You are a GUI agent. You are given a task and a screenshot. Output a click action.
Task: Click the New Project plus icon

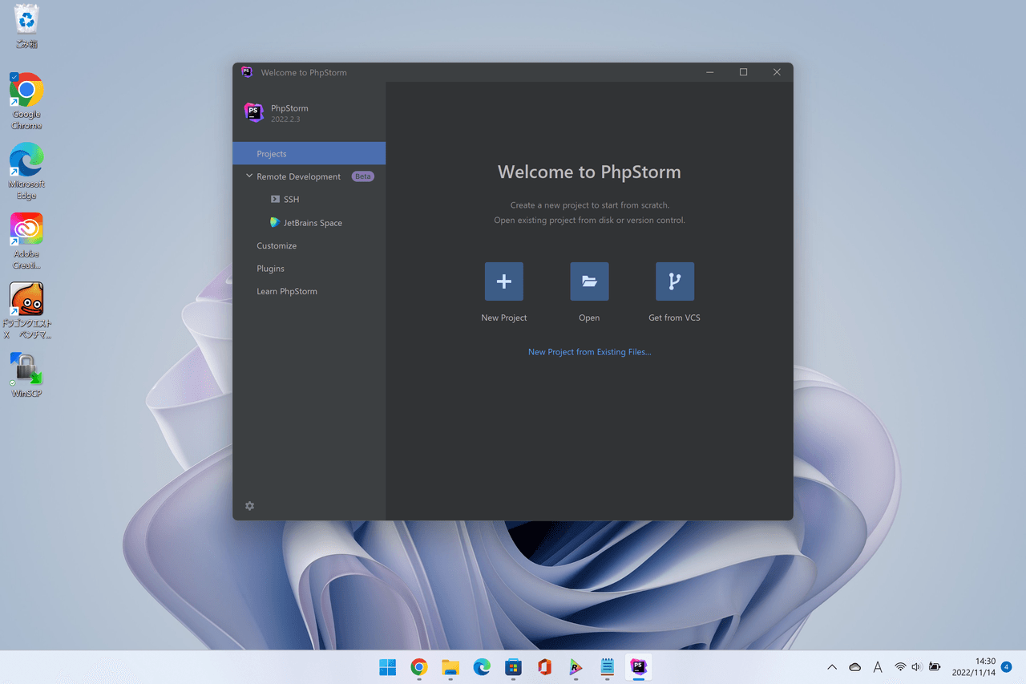[503, 281]
